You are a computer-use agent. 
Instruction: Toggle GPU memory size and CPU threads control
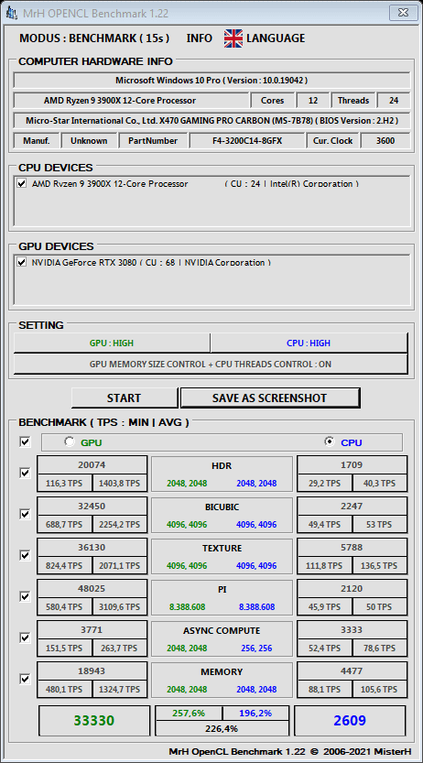click(211, 364)
